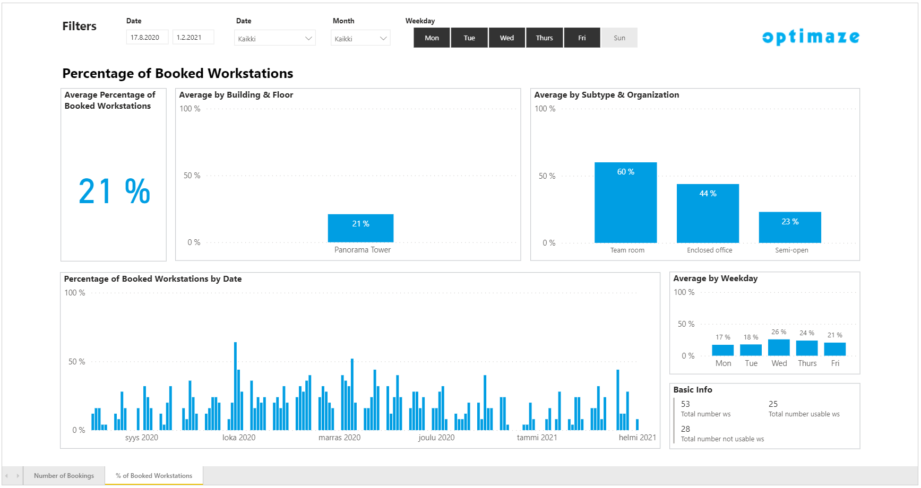
Task: Deselect the Thurs weekday button
Action: point(544,38)
